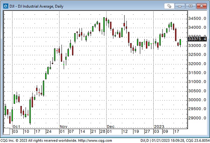This screenshot has width=210, height=143.
Task: Click the 32500.0 price axis label
Action: 197,55
